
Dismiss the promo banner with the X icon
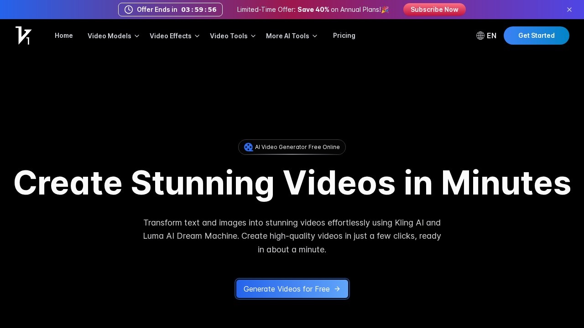(569, 10)
